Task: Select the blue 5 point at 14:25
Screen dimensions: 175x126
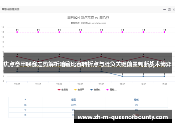Action: [164, 76]
